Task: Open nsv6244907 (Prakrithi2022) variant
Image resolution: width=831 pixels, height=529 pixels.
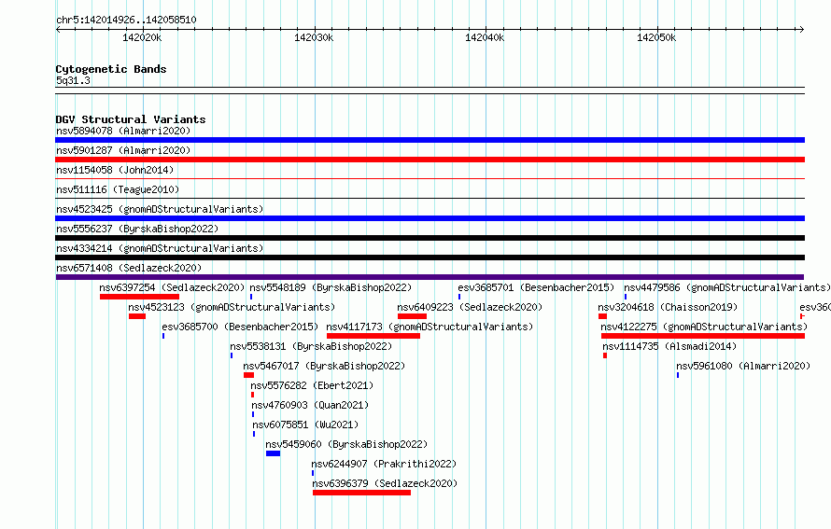Action: coord(385,464)
